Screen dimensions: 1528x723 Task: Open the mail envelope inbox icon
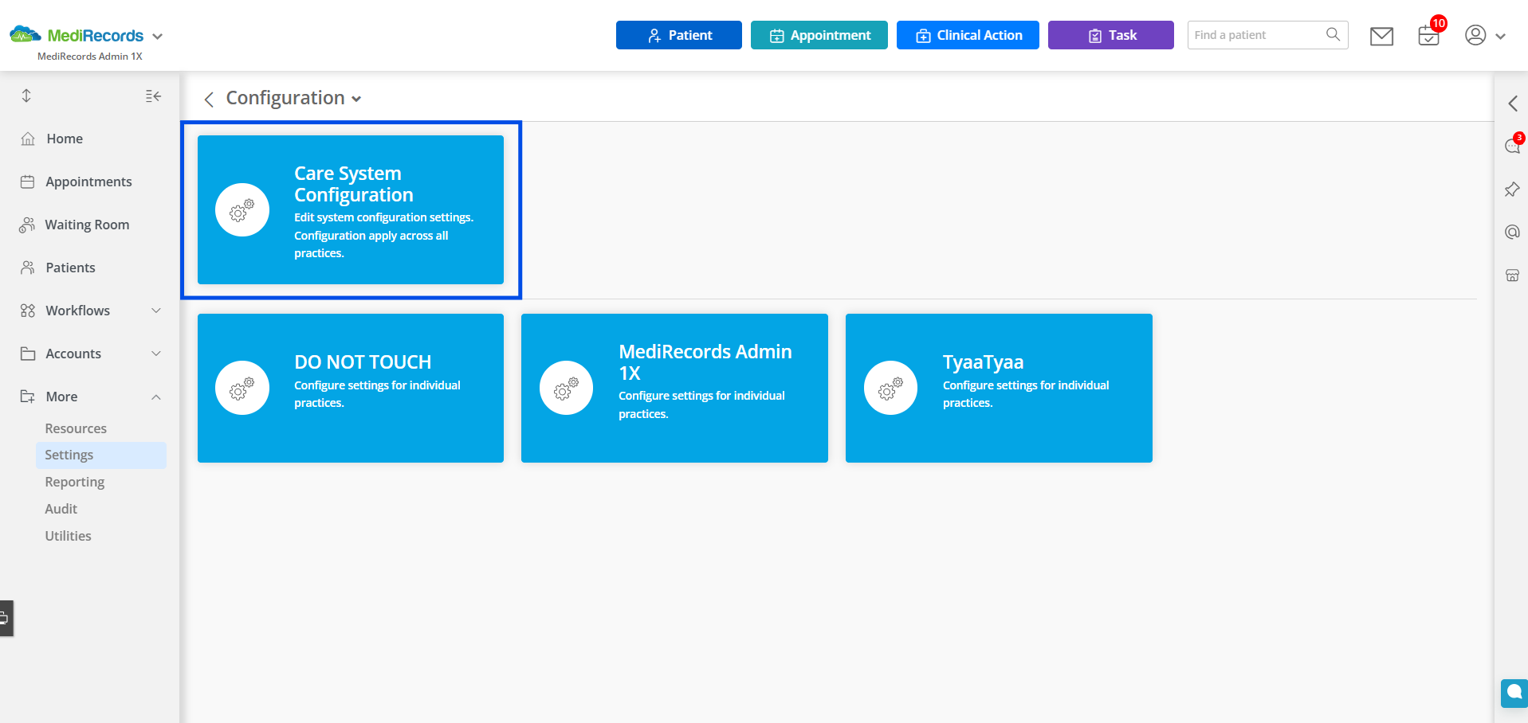[x=1381, y=36]
